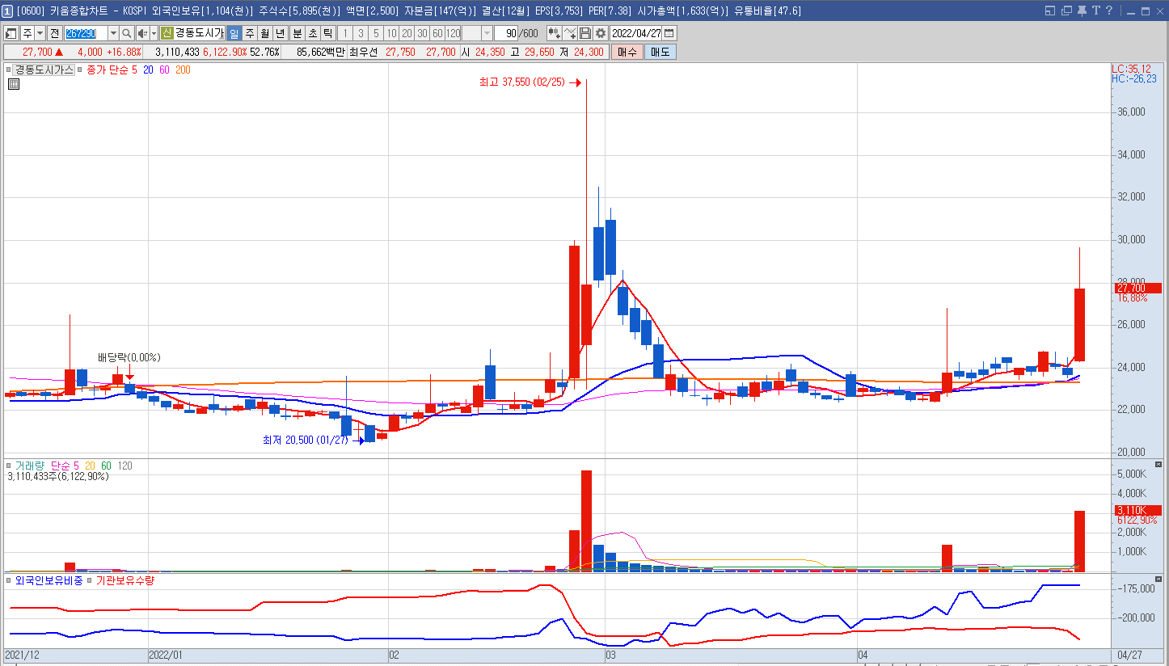Click the save chart floppy icon
Screen dimensions: 1169x666
tap(585, 33)
